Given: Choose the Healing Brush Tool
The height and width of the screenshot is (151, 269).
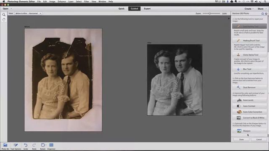Looking at the screenshot, I should (249, 41).
